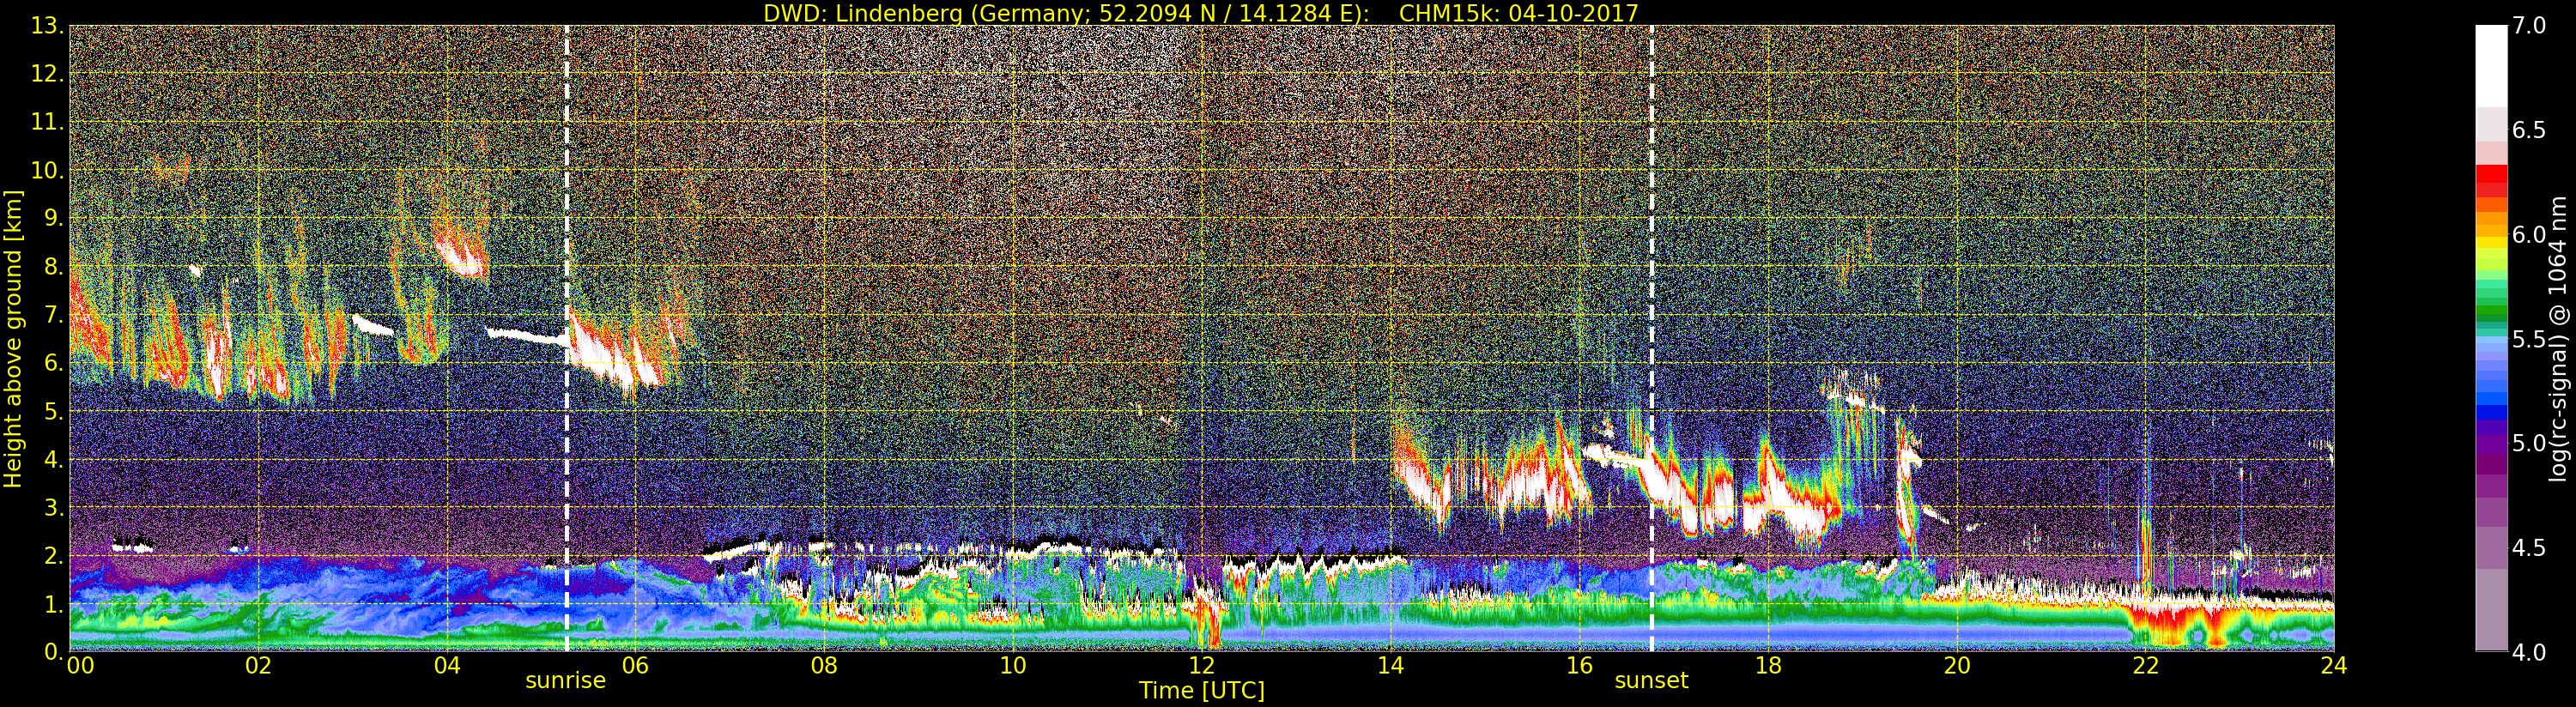Click the Height above ground axis label

point(13,339)
